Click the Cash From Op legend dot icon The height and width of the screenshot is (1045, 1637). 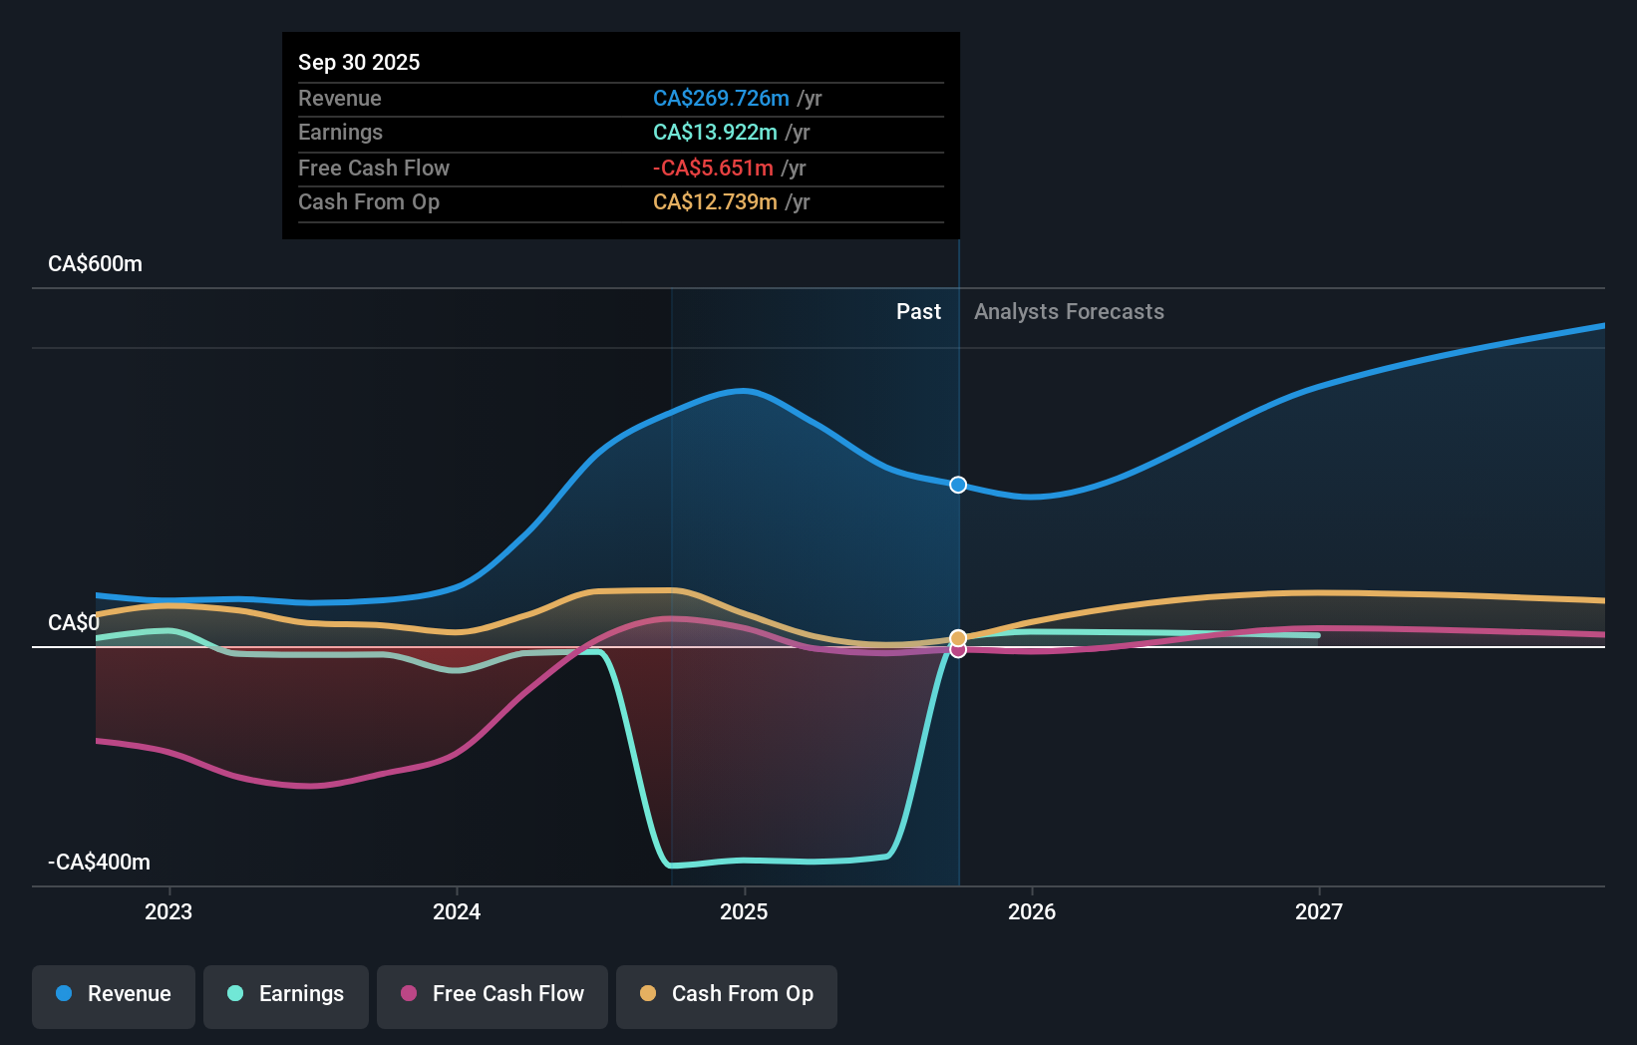click(649, 994)
